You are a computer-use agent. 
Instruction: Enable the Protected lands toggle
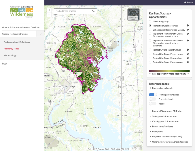coord(153,99)
